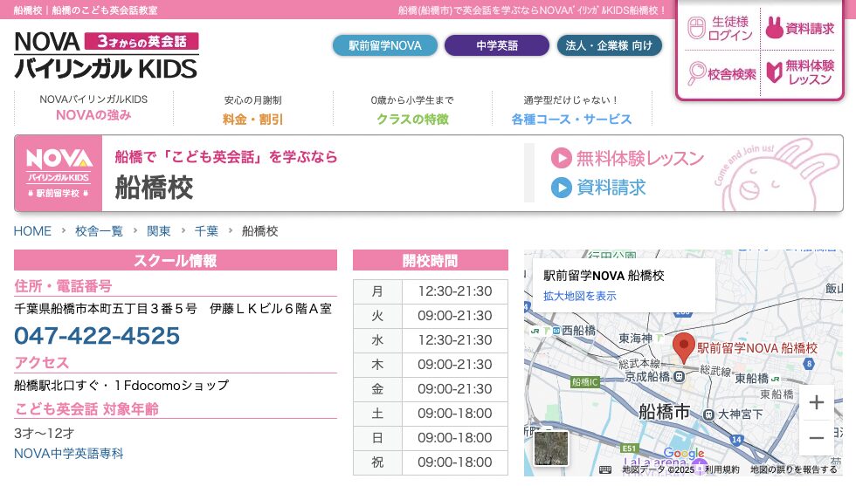Open 利用規約 link on map footer
The image size is (856, 486).
[x=721, y=469]
